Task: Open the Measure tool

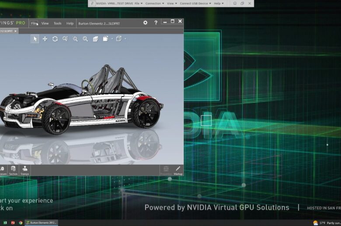Action: pyautogui.click(x=3, y=170)
